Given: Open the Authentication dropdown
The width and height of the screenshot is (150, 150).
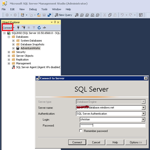Looking at the screenshot, I should click(143, 114).
